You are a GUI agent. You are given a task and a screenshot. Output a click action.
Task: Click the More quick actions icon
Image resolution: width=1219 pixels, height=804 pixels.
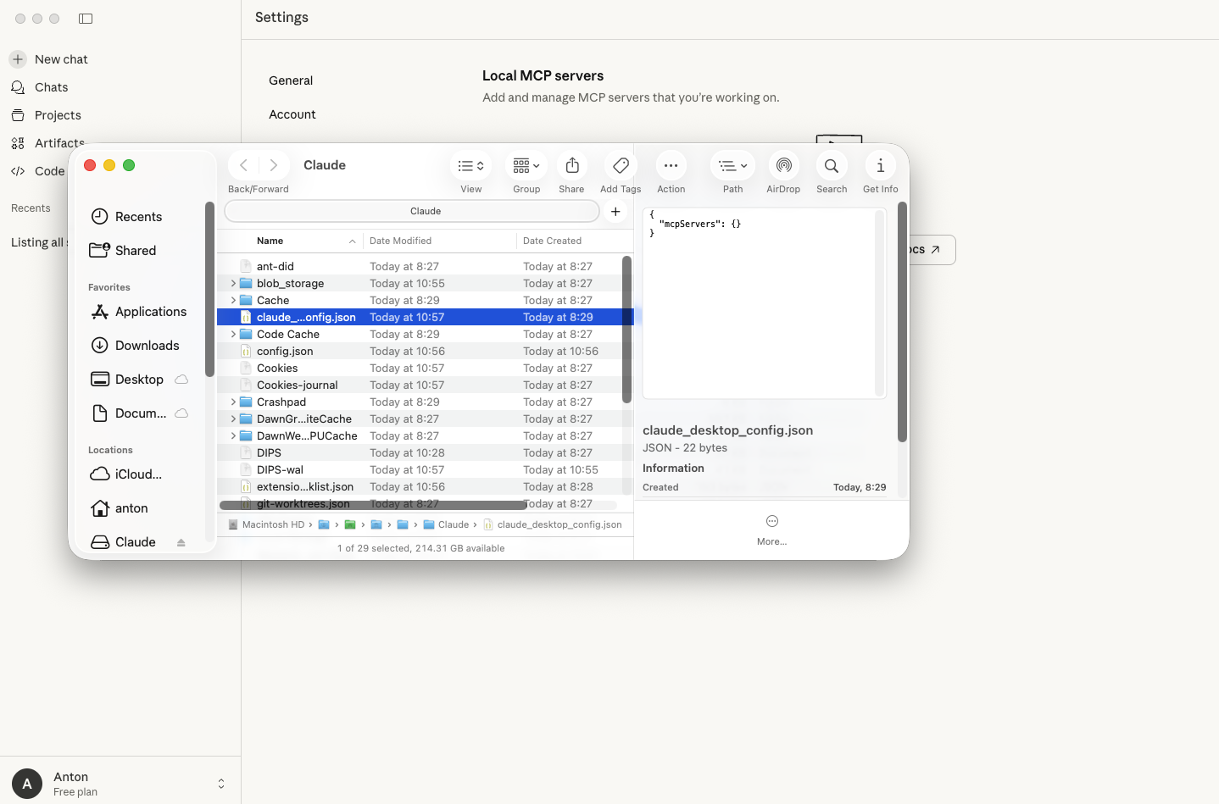[x=771, y=522]
